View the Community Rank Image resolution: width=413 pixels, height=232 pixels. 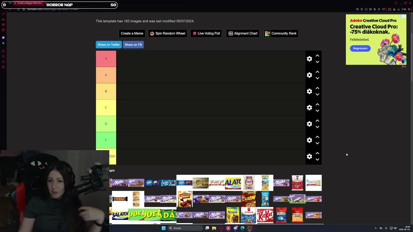tap(281, 34)
